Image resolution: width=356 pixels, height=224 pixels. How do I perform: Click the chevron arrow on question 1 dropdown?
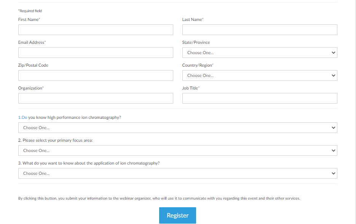point(334,128)
